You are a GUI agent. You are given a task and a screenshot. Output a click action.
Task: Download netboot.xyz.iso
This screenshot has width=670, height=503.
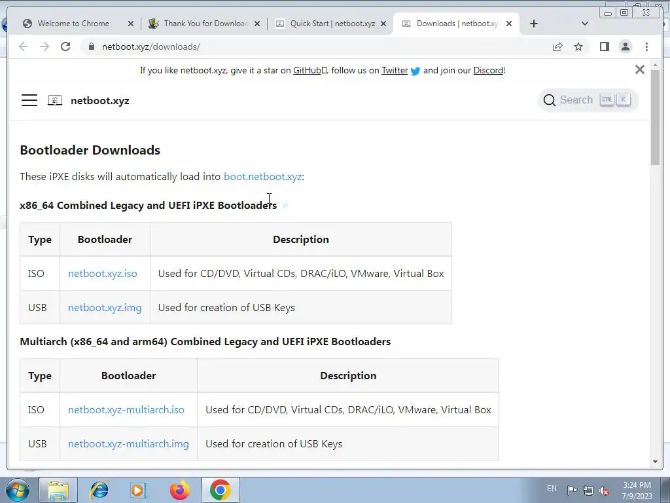pyautogui.click(x=103, y=274)
